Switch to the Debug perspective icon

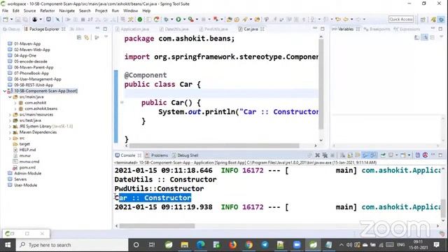(x=442, y=20)
